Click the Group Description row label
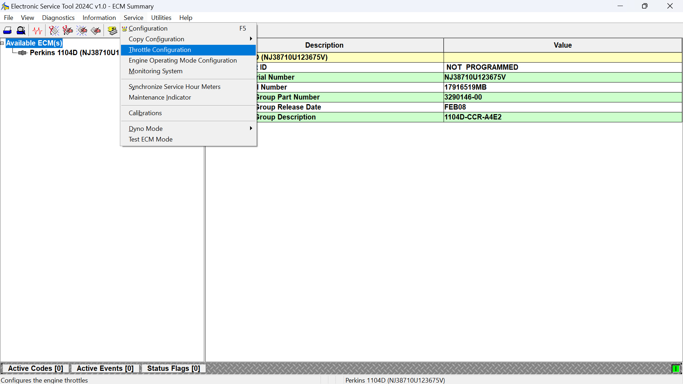Image resolution: width=683 pixels, height=384 pixels. [x=350, y=117]
